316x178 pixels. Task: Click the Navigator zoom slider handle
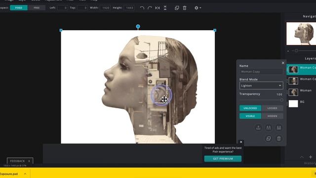point(296,51)
